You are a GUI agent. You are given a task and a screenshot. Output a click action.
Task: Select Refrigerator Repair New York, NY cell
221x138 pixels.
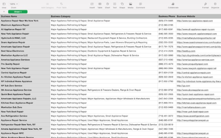coord(25,125)
